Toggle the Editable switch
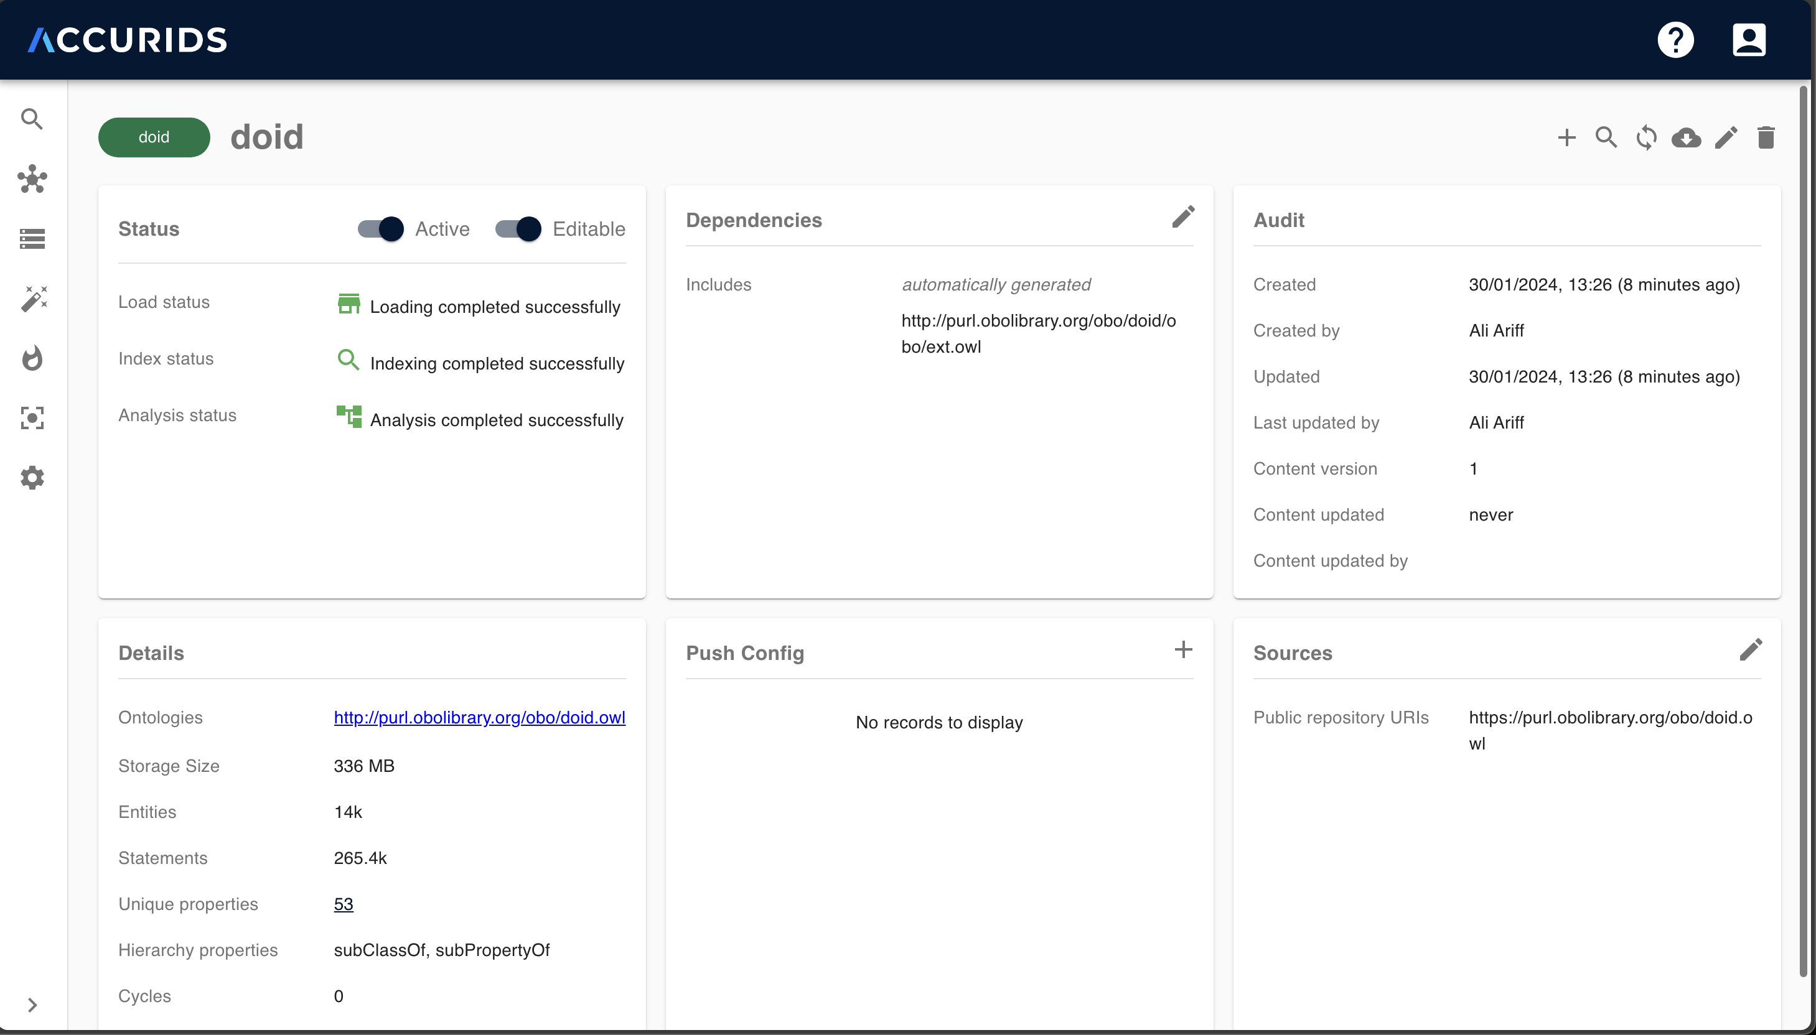Screen dimensions: 1816x1035 [x=518, y=229]
